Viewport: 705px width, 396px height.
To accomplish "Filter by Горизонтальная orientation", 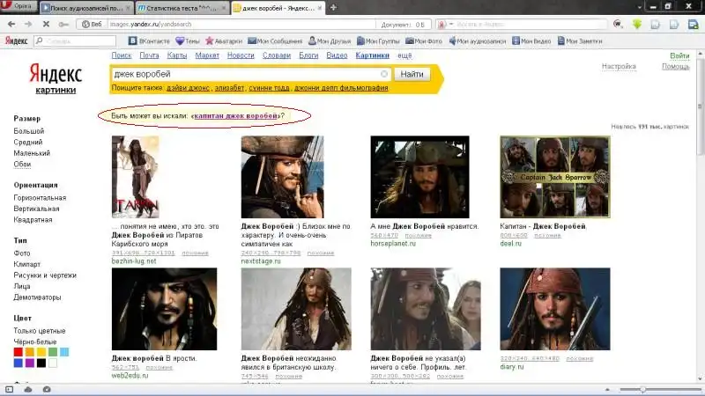I will pos(41,198).
